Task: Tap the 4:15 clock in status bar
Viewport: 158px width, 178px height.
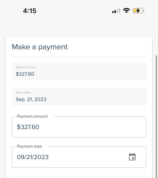Action: (x=30, y=11)
